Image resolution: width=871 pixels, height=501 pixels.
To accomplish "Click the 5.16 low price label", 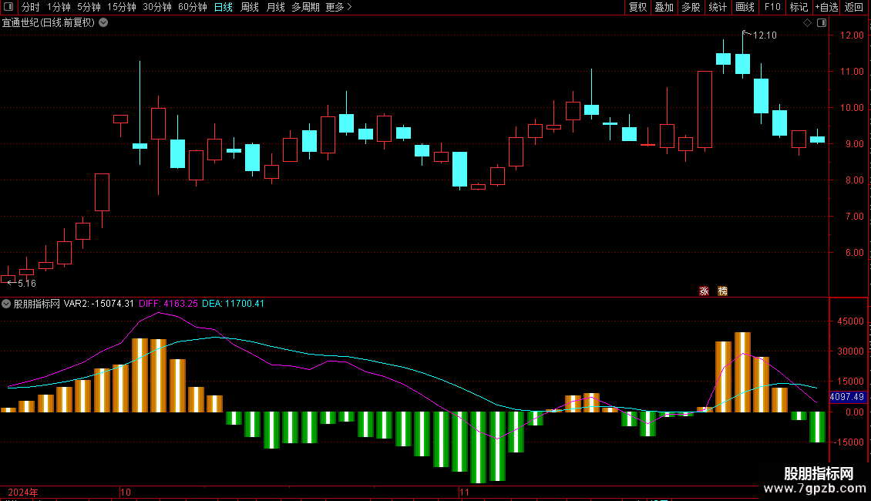I will click(x=27, y=284).
